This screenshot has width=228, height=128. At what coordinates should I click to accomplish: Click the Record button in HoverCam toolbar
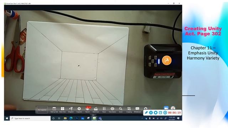[x=88, y=110]
